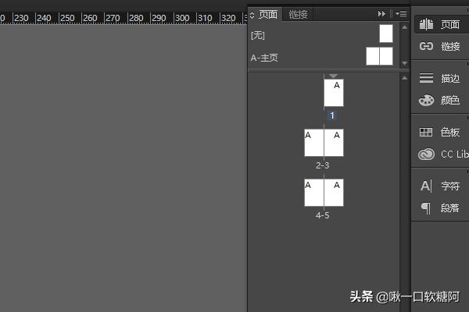Switch to the 页面 tab
Viewport: 469px width, 312px height.
point(267,14)
